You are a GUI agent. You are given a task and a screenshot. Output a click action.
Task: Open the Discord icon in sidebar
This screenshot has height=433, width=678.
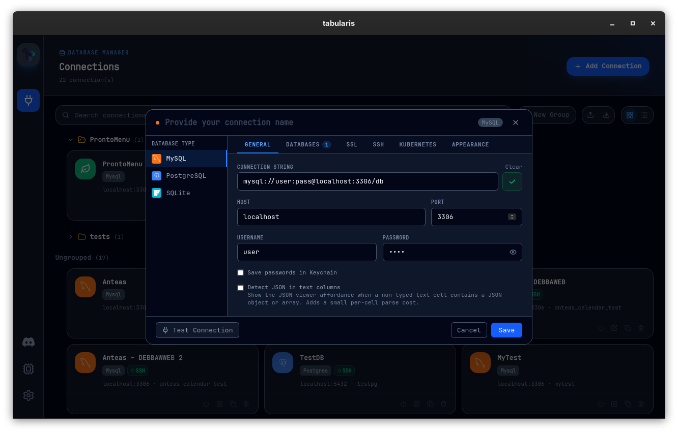tap(29, 342)
